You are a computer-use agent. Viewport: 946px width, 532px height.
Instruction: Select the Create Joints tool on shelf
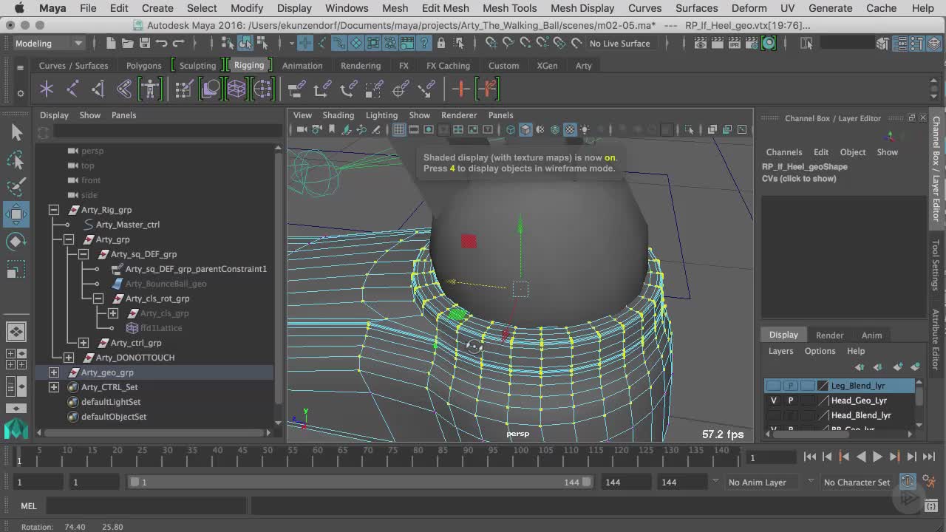click(x=72, y=89)
